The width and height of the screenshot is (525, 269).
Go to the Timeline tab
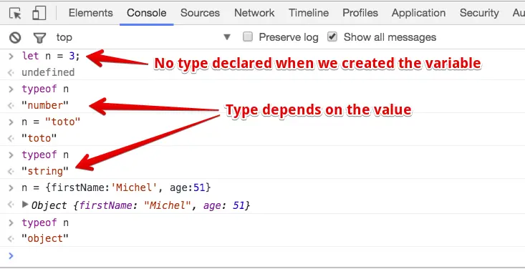(x=309, y=13)
